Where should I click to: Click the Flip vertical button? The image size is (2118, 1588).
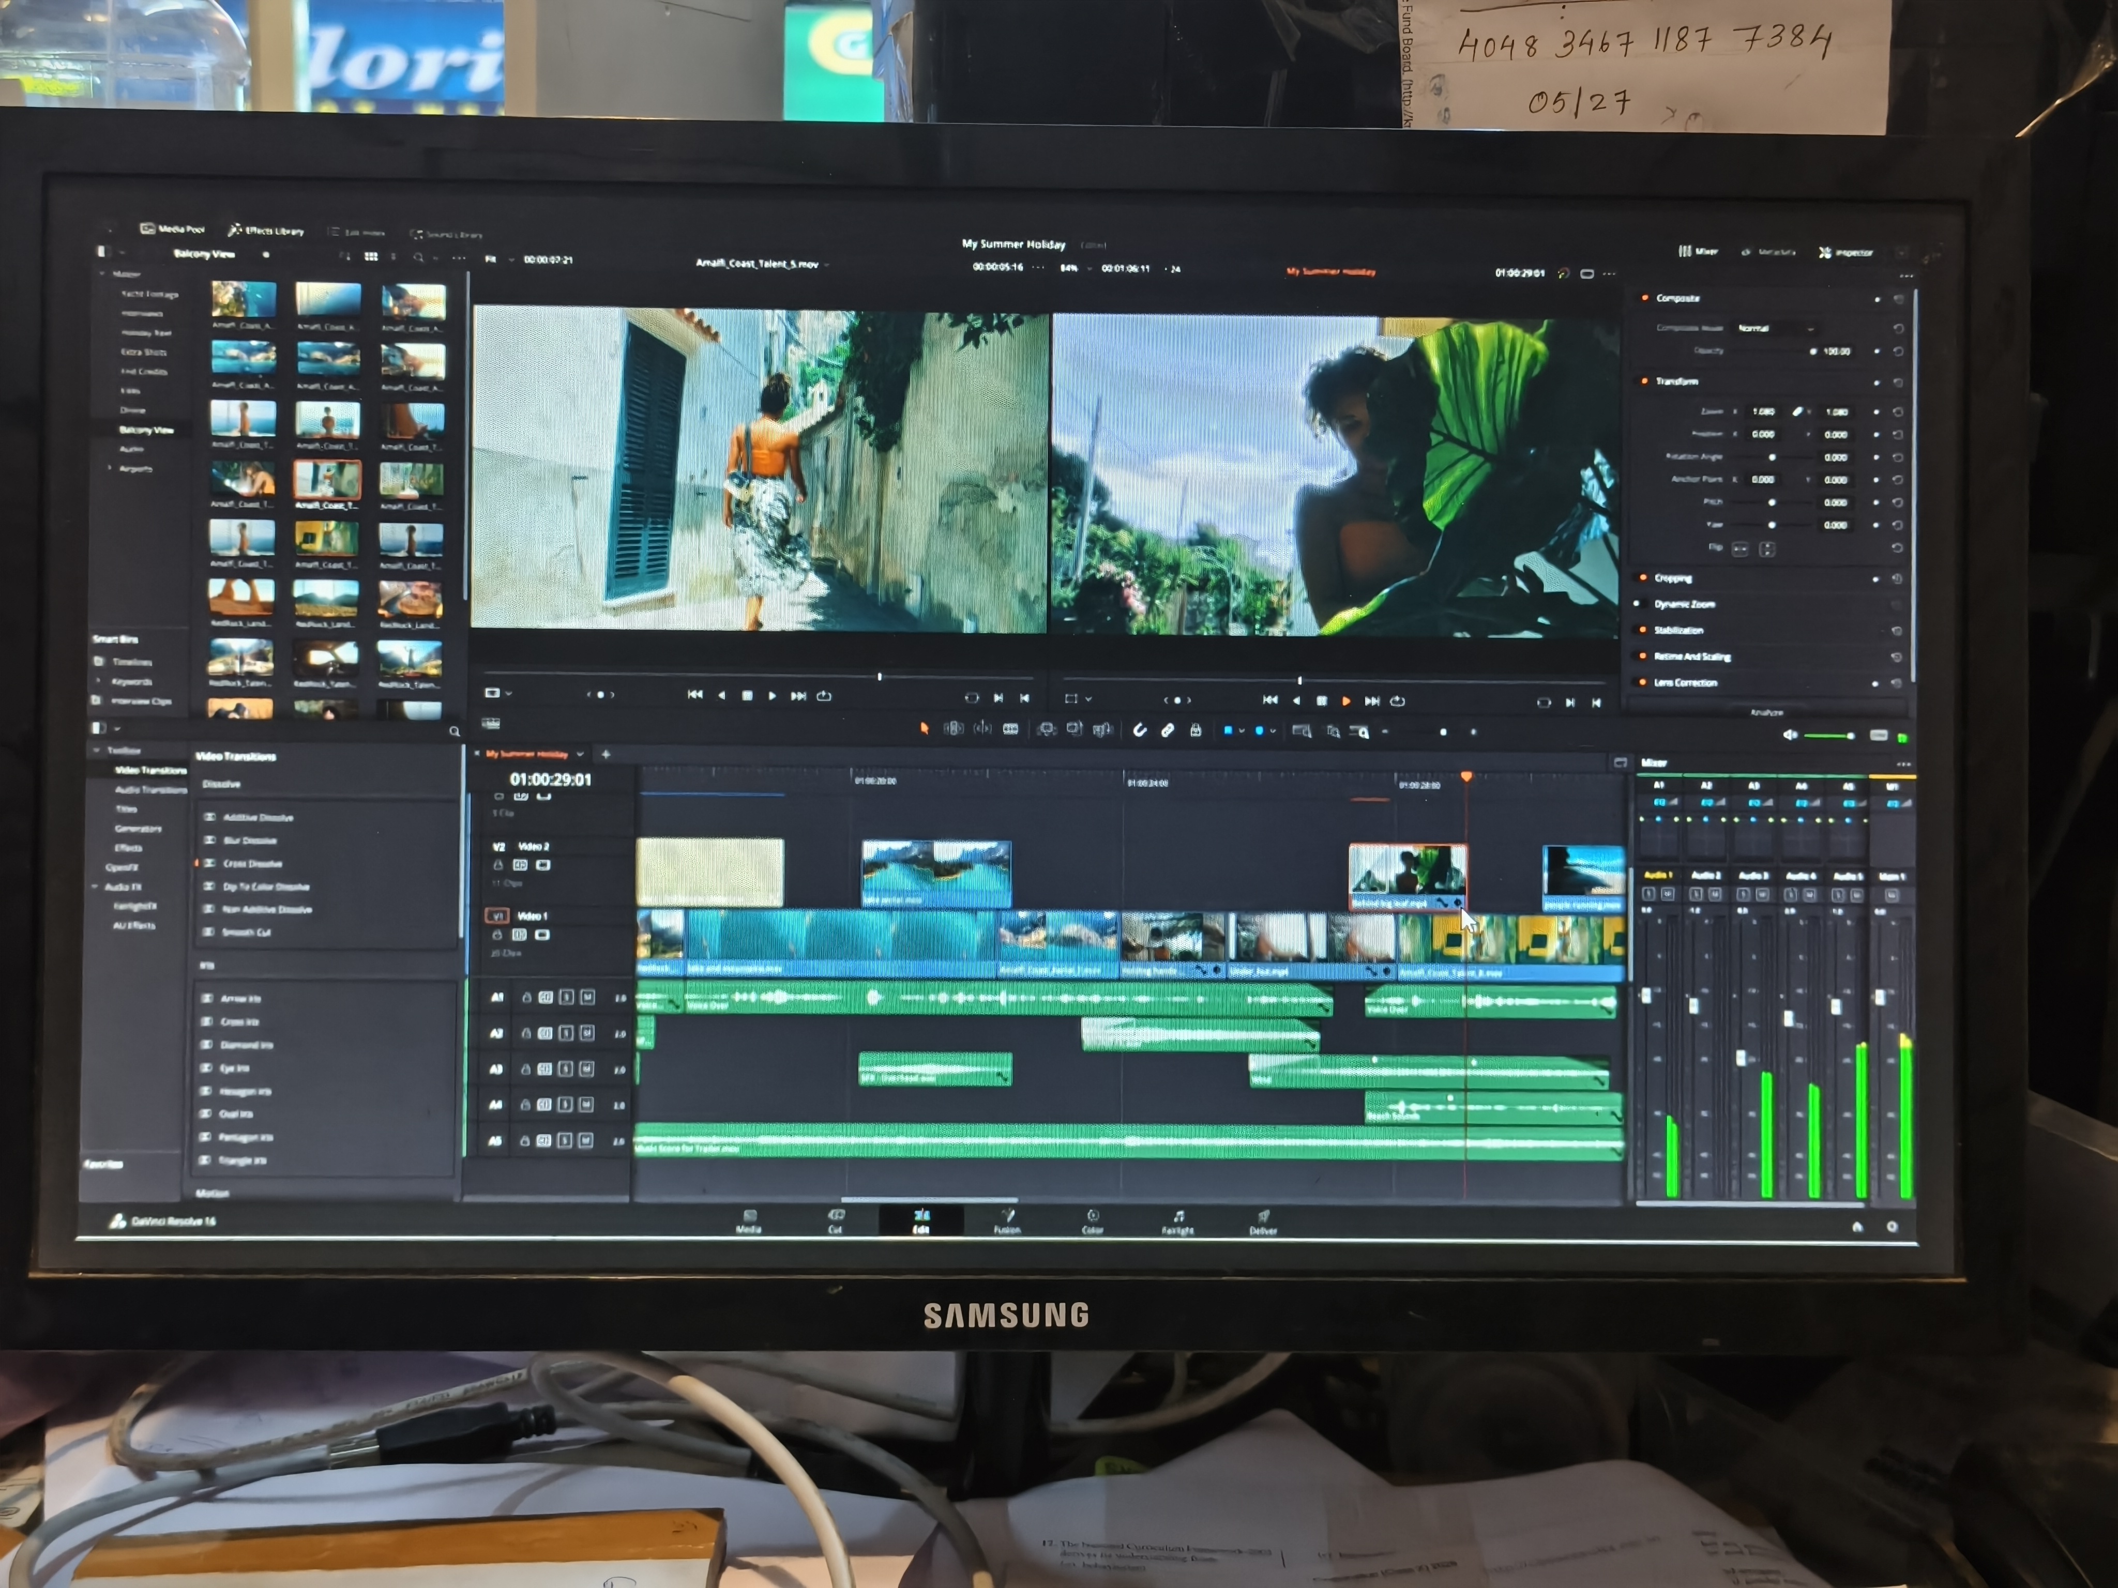pyautogui.click(x=1766, y=548)
